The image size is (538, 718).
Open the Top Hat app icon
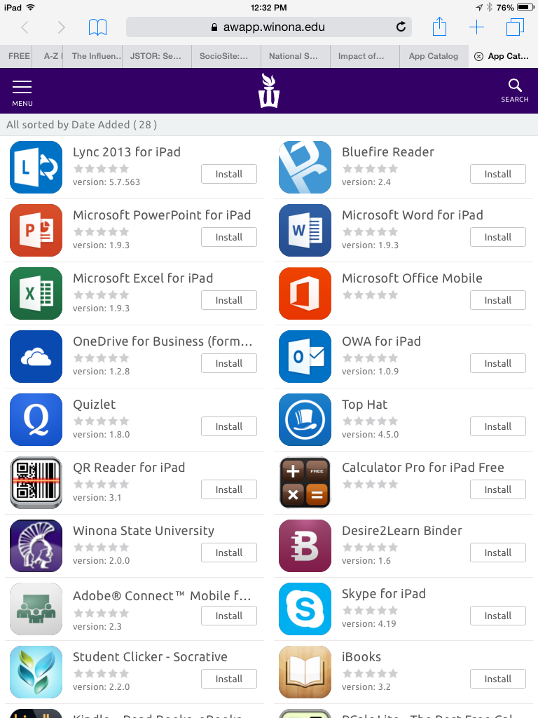click(305, 419)
